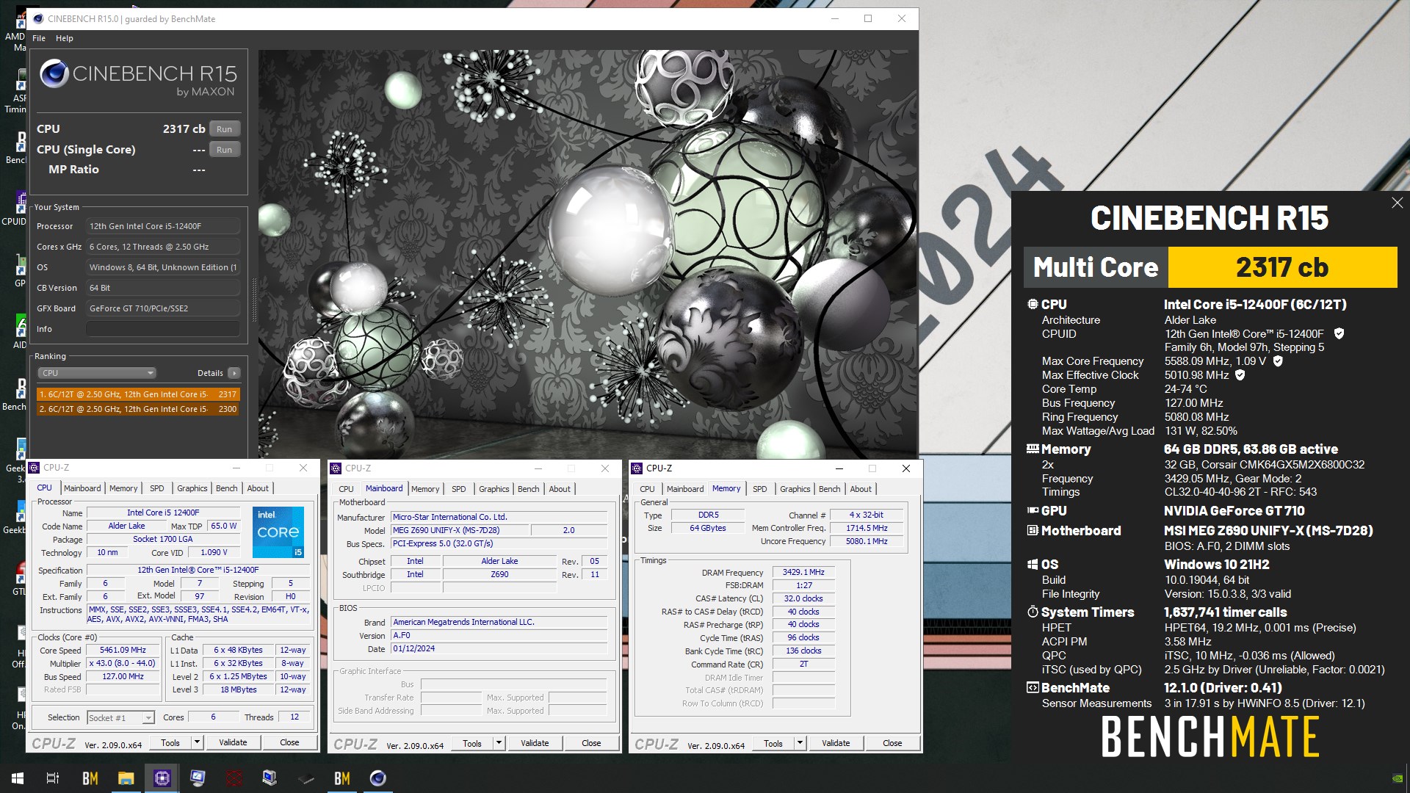Run the CPU Single Core benchmark
Viewport: 1410px width, 793px height.
[x=225, y=150]
